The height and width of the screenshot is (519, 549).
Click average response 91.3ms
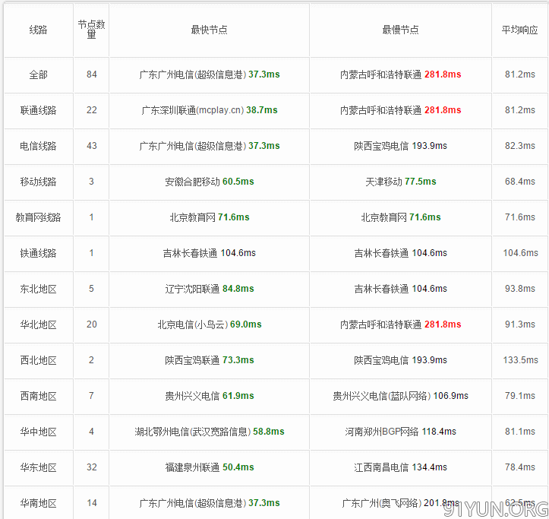click(x=519, y=325)
